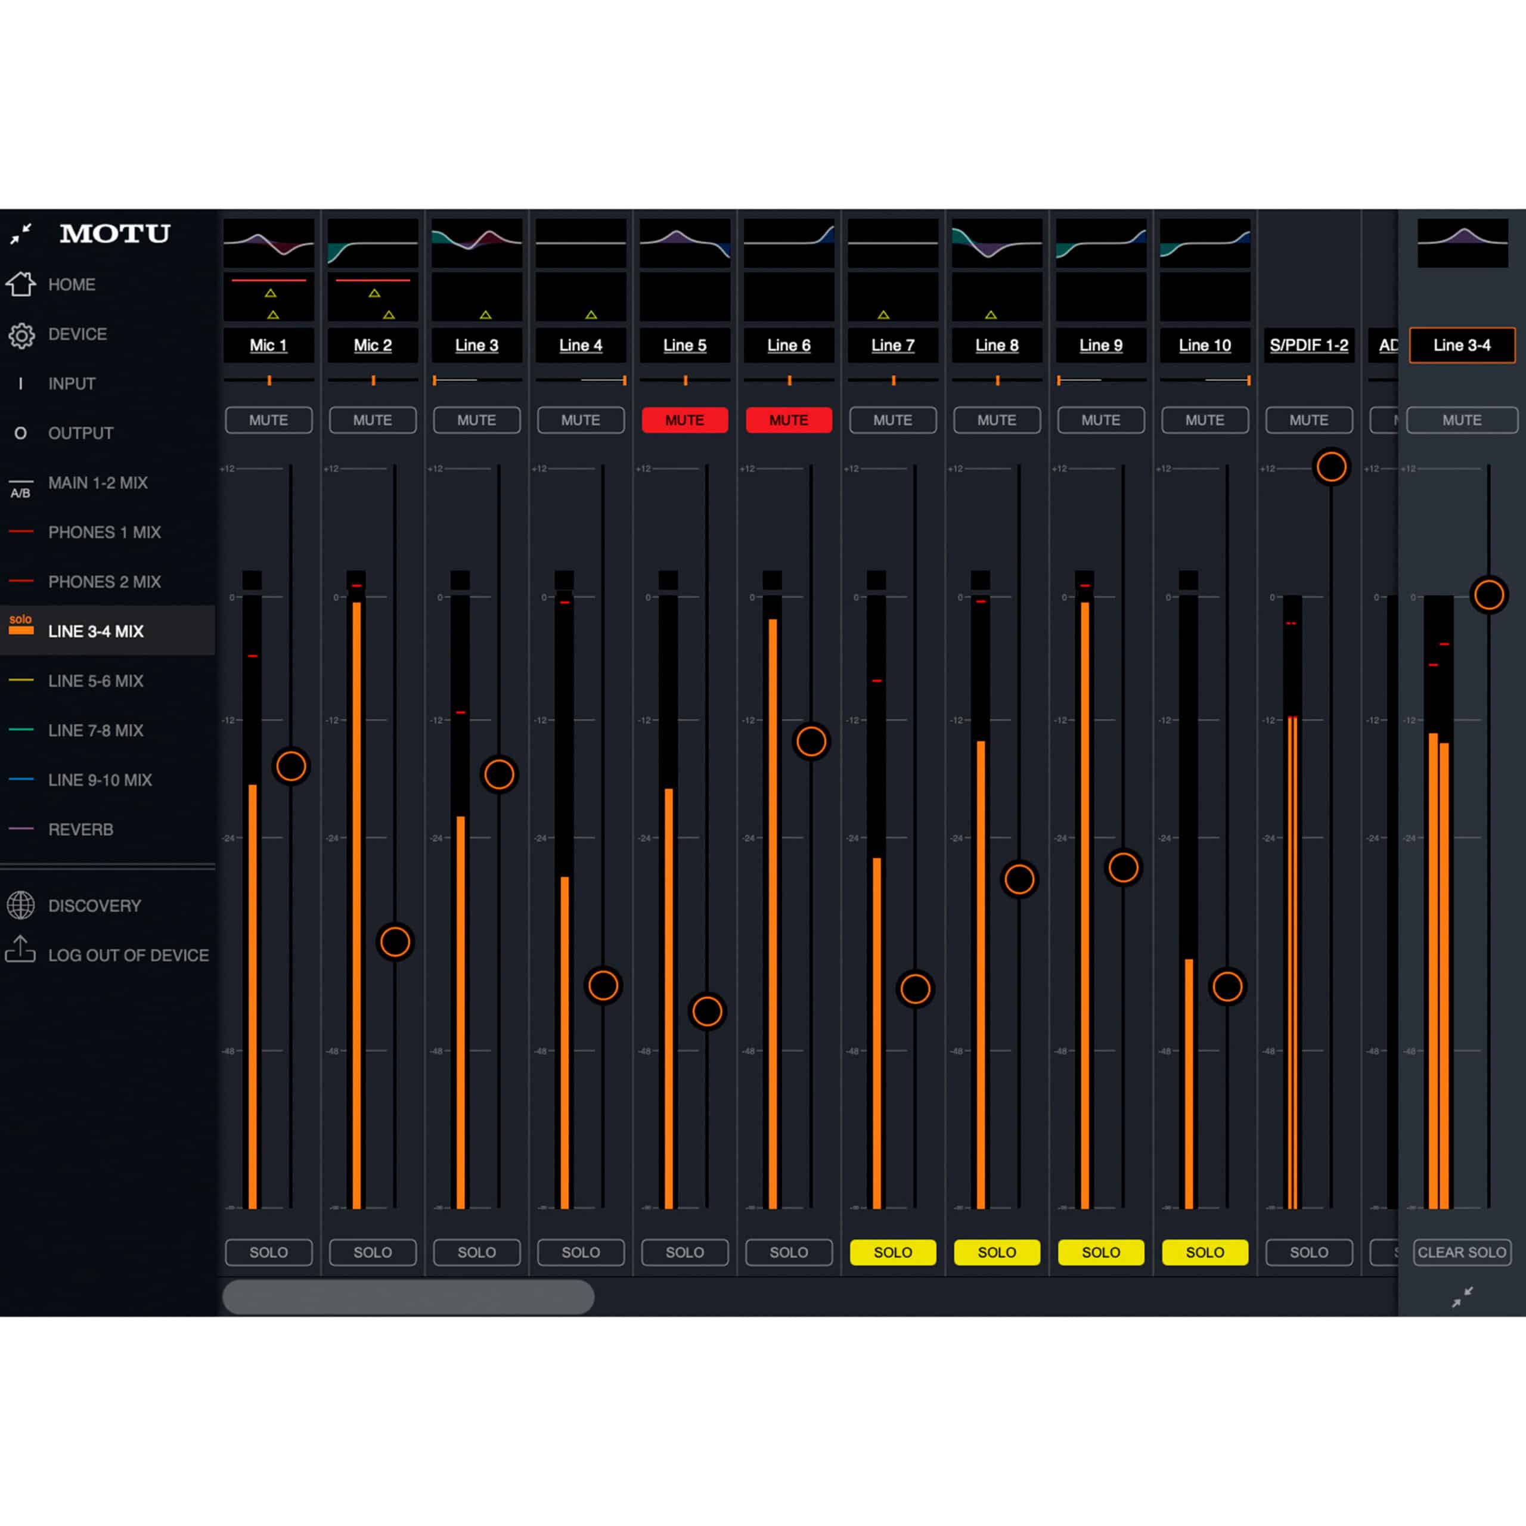1526x1526 pixels.
Task: Select Line 9-10 Mix in sidebar
Action: pyautogui.click(x=100, y=780)
